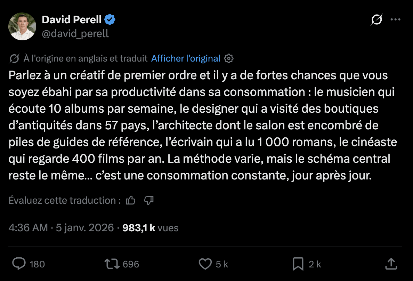Viewport: 413px width, 281px height.
Task: Open David Perell's profile name
Action: [71, 19]
